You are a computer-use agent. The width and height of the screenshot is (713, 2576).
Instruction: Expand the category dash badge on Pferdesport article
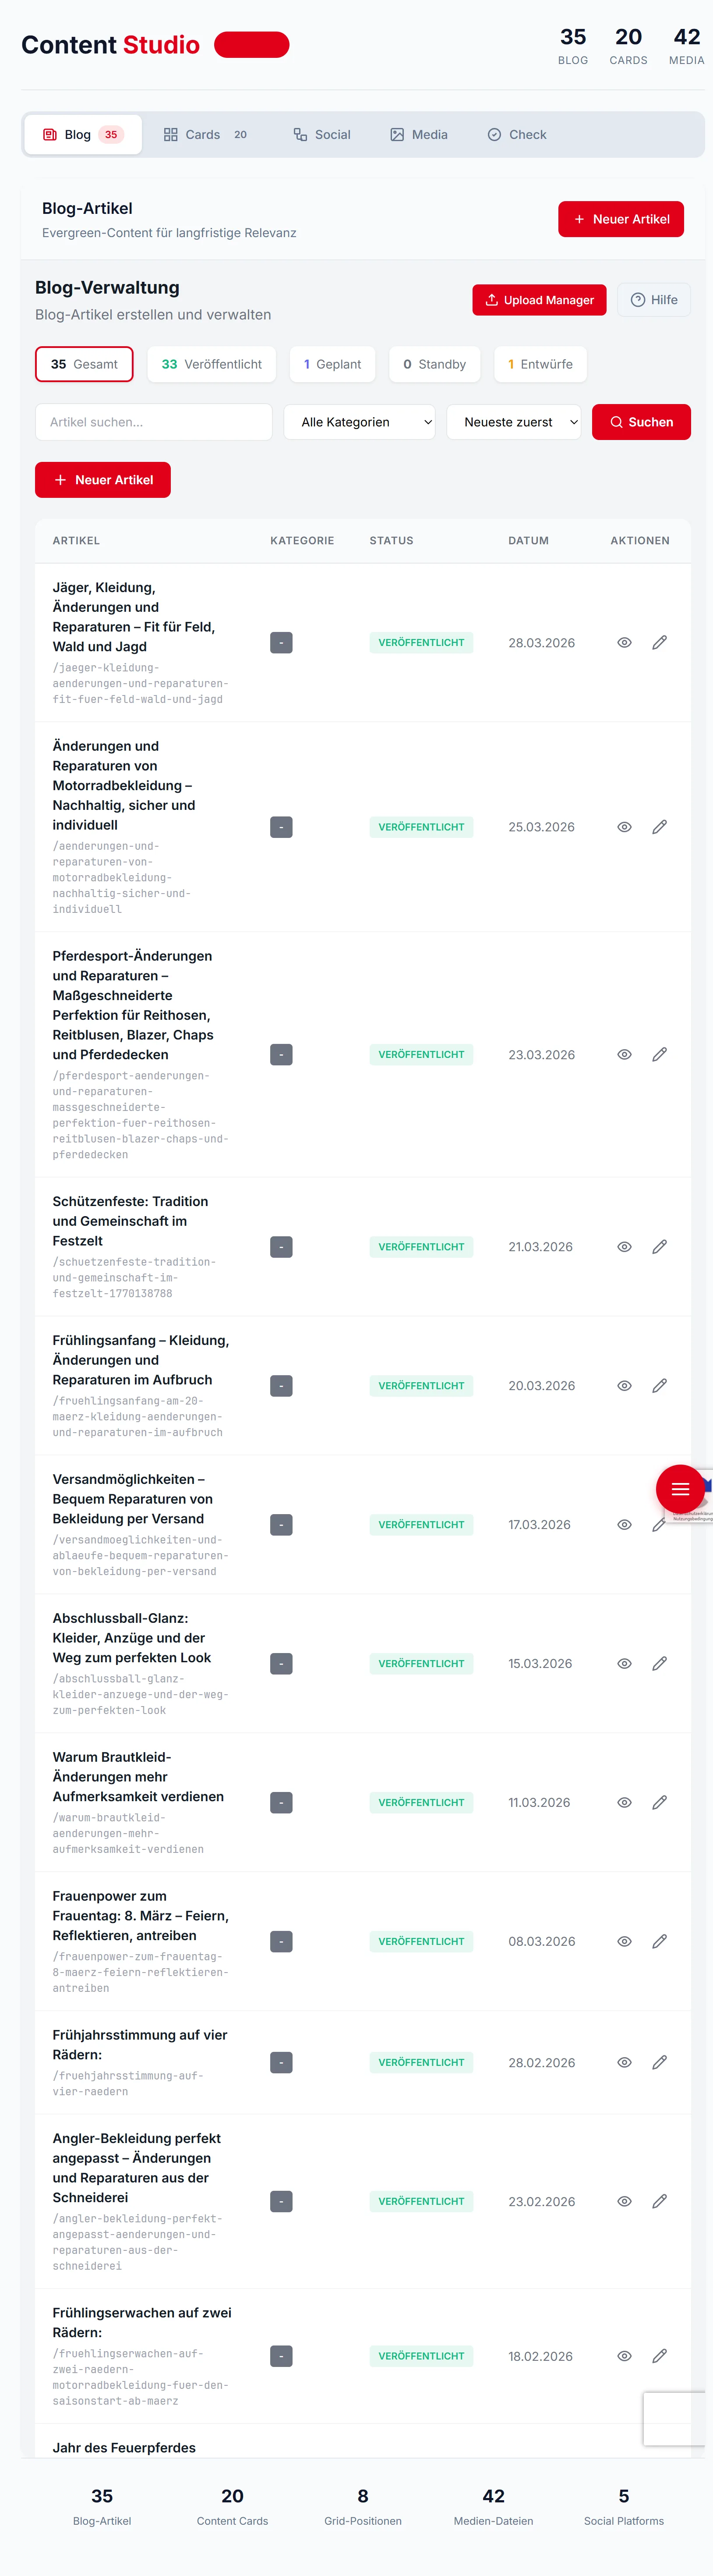(x=281, y=1054)
